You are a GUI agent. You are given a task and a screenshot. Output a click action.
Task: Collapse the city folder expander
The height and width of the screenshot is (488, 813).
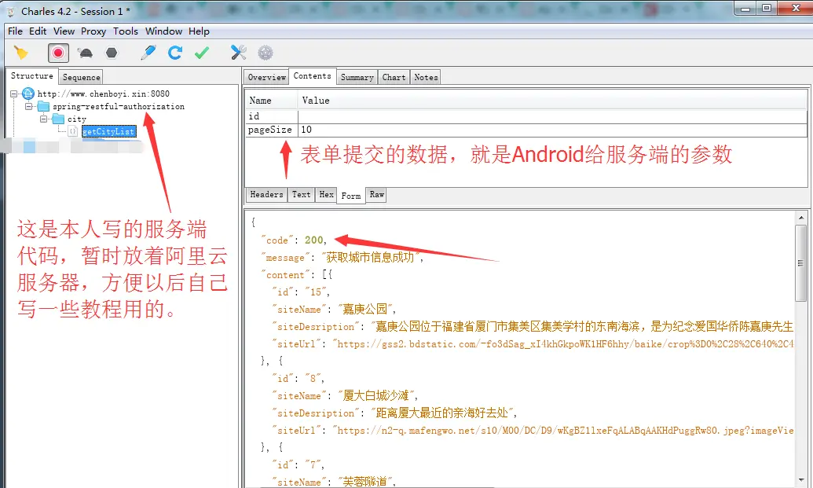44,119
